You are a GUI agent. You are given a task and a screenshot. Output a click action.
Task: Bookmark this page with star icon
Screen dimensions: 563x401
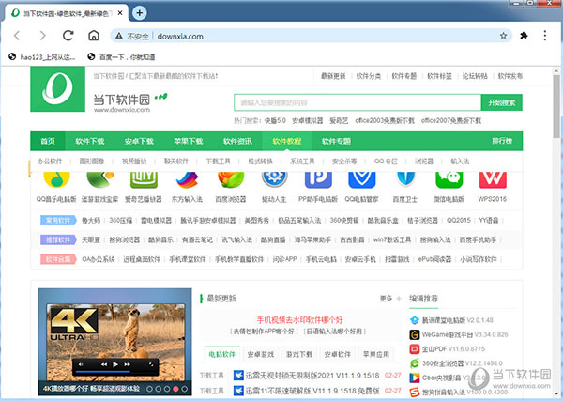pos(503,36)
